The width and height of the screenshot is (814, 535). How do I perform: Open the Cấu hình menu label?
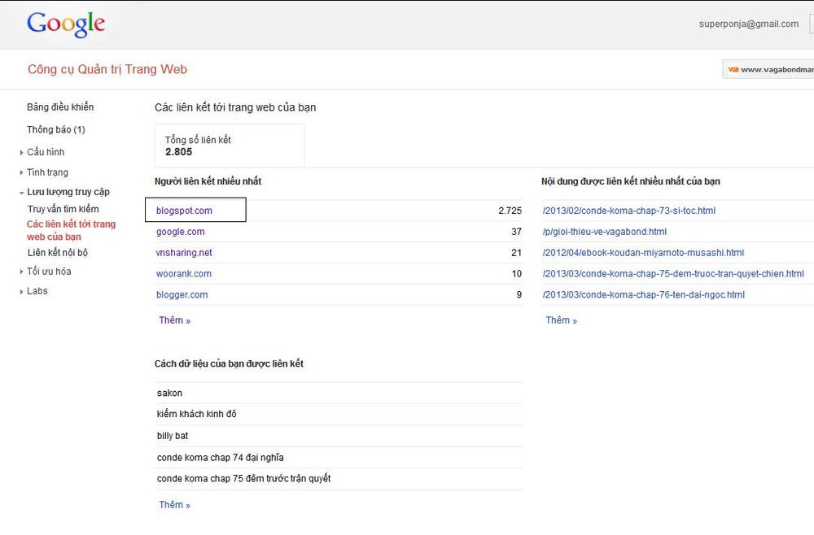(46, 152)
